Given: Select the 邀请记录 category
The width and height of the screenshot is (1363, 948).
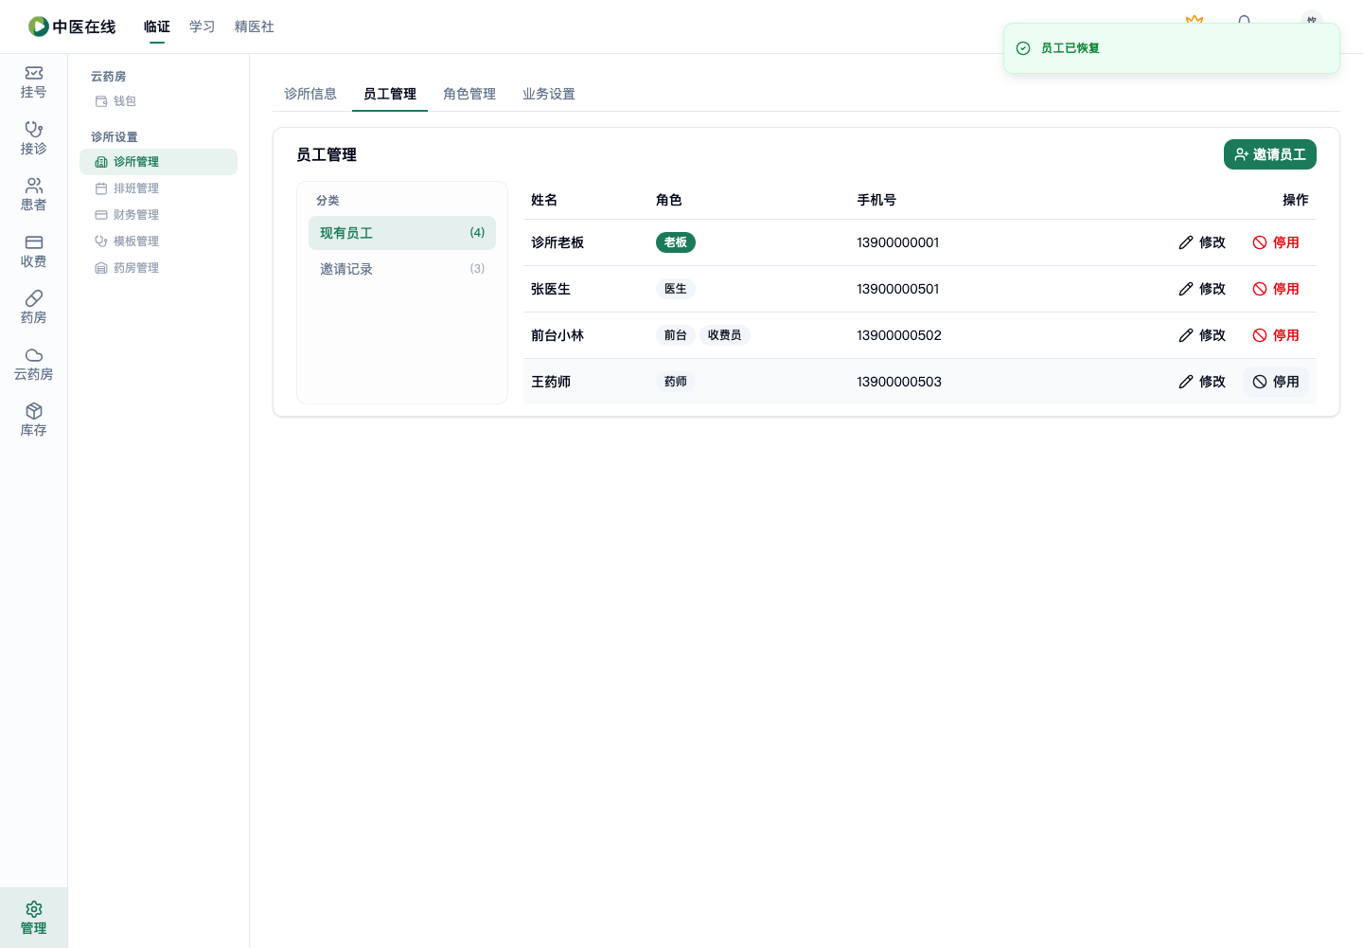Looking at the screenshot, I should point(402,269).
